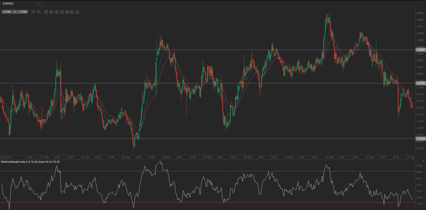The height and width of the screenshot is (210, 426).
Task: Click the 12. Aug date on time axis
Action: [x=329, y=157]
